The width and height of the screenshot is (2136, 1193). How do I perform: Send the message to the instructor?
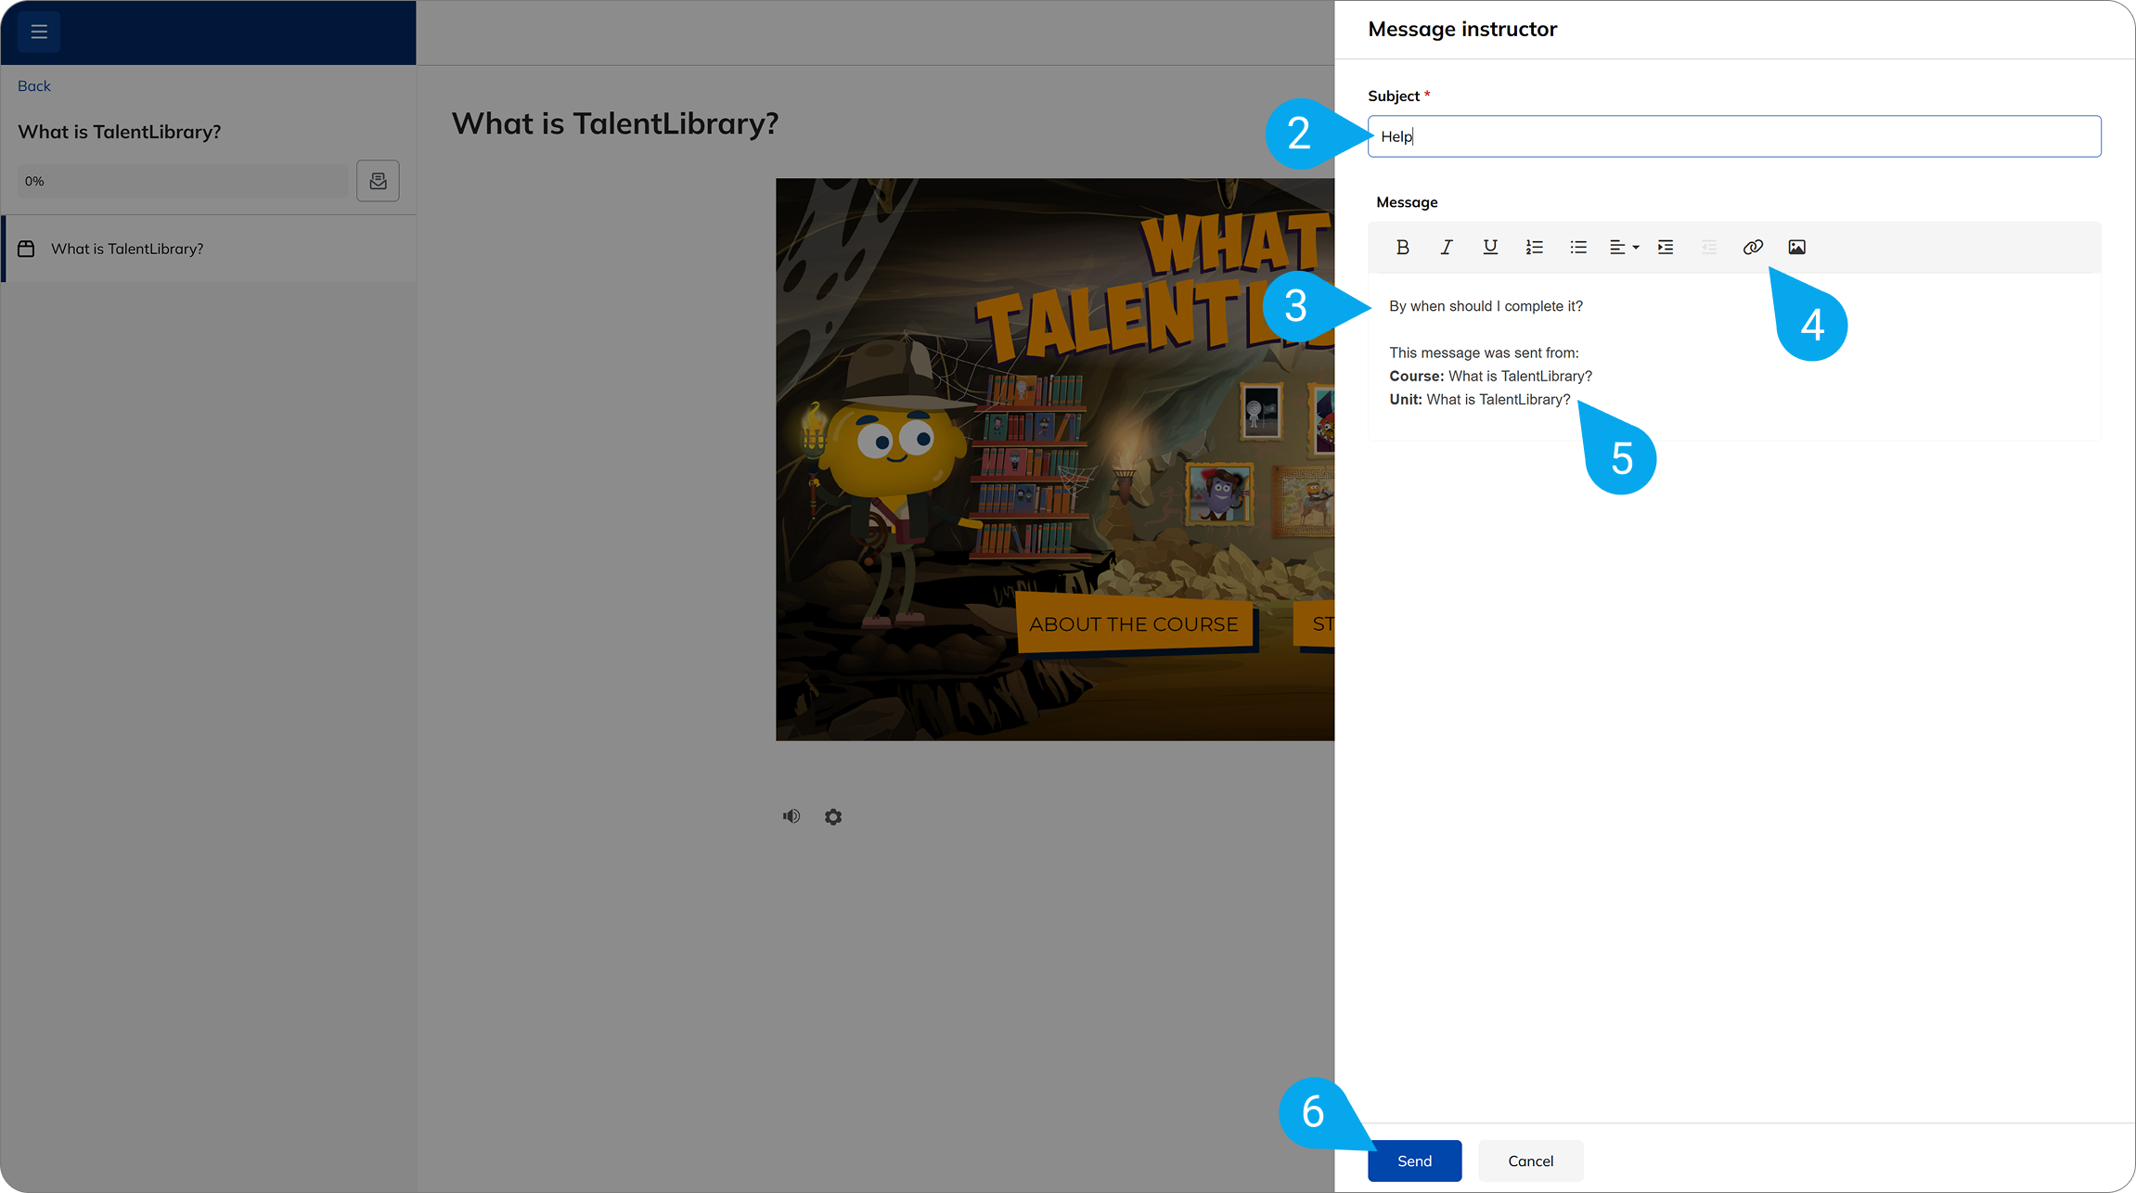click(x=1413, y=1161)
